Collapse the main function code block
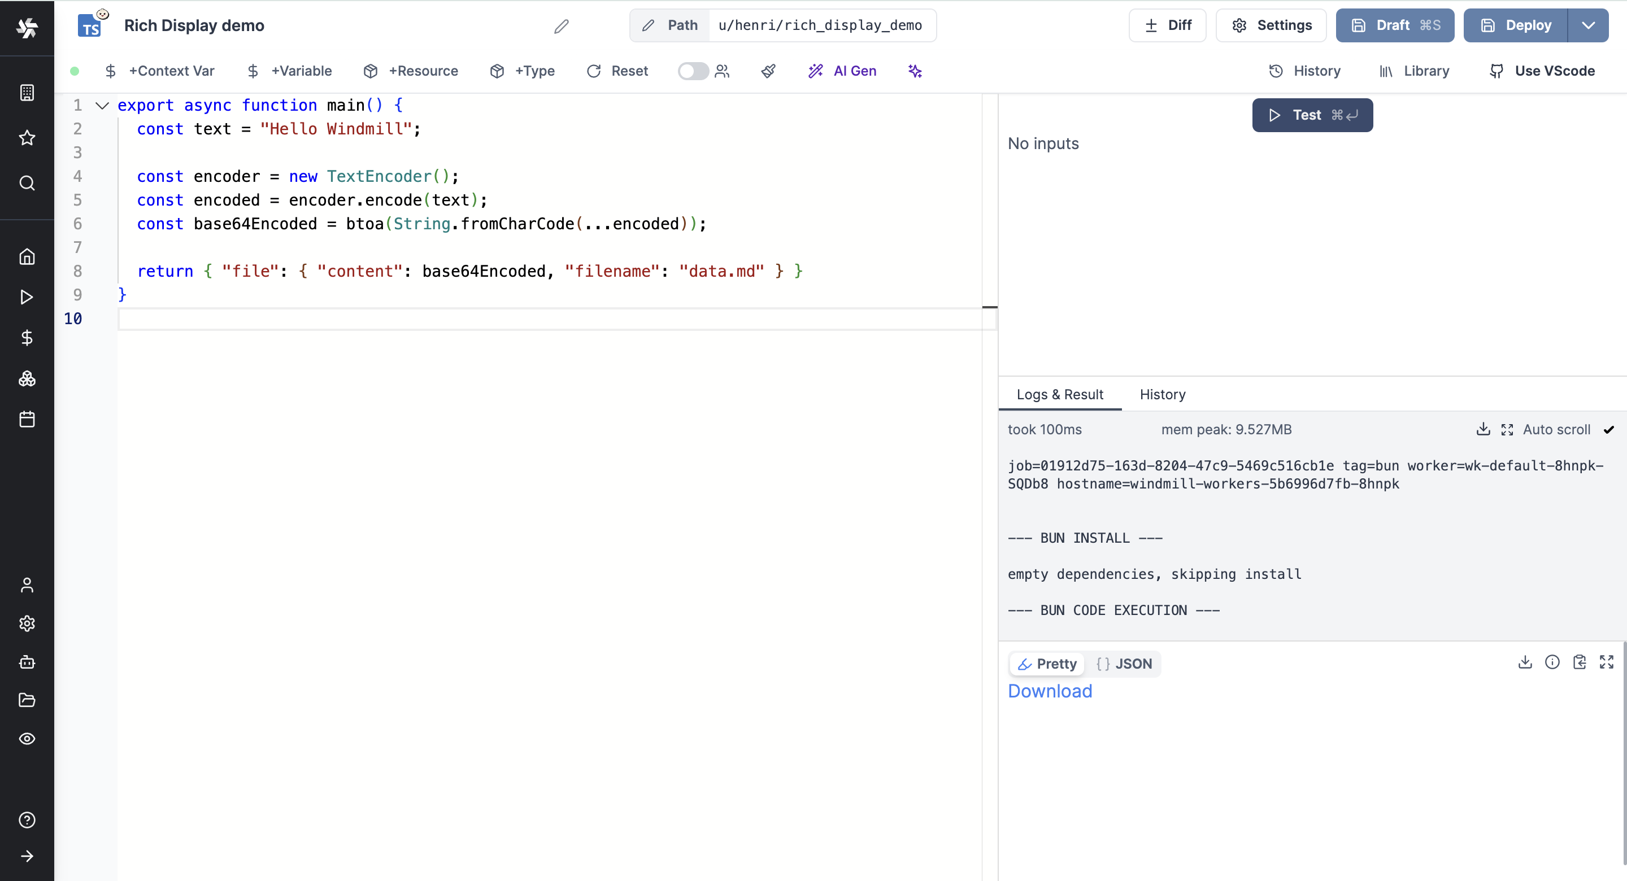This screenshot has width=1627, height=881. 102,105
